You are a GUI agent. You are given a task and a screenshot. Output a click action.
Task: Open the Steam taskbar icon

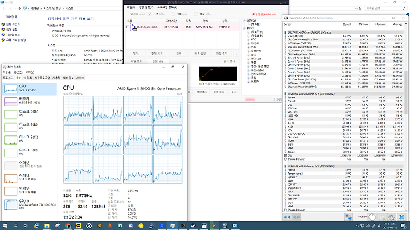tap(193, 226)
